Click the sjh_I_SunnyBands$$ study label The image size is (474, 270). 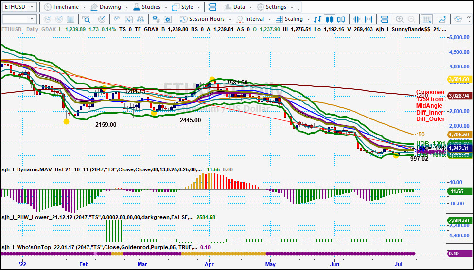411,29
